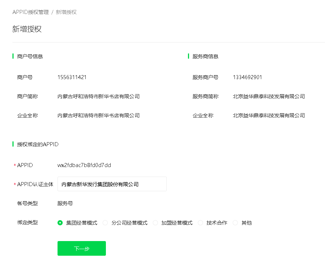Select the 其他 radio option
Viewport: 325px width, 270px height.
235,223
